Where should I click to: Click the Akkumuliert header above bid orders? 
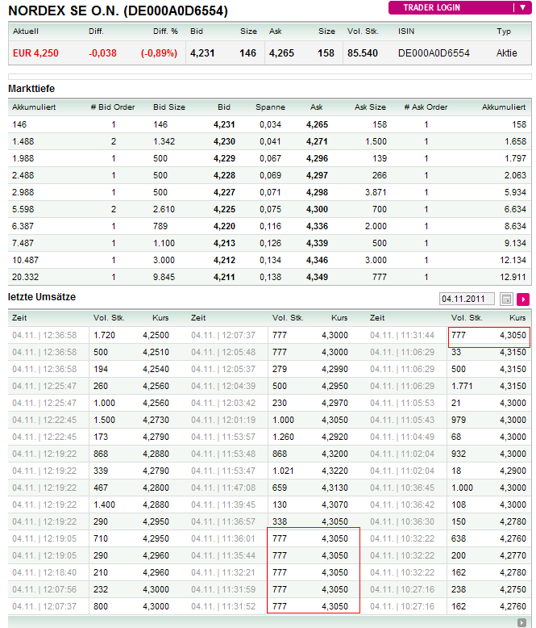click(x=33, y=107)
